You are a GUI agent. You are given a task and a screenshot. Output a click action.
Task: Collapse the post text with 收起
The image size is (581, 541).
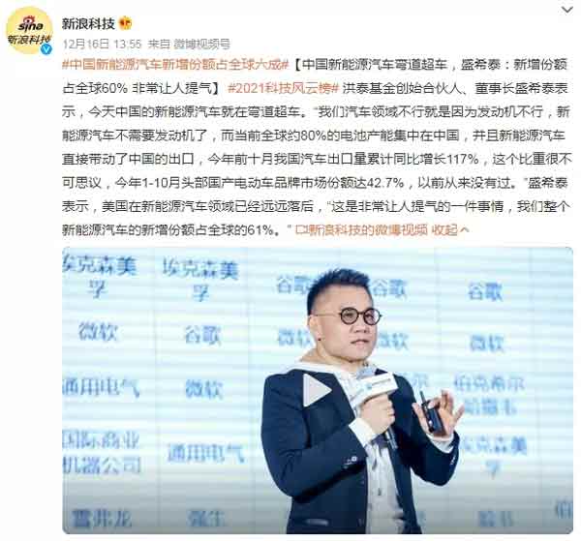point(444,230)
